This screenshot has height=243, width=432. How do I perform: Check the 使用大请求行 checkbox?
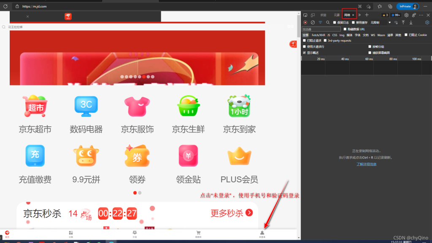305,47
